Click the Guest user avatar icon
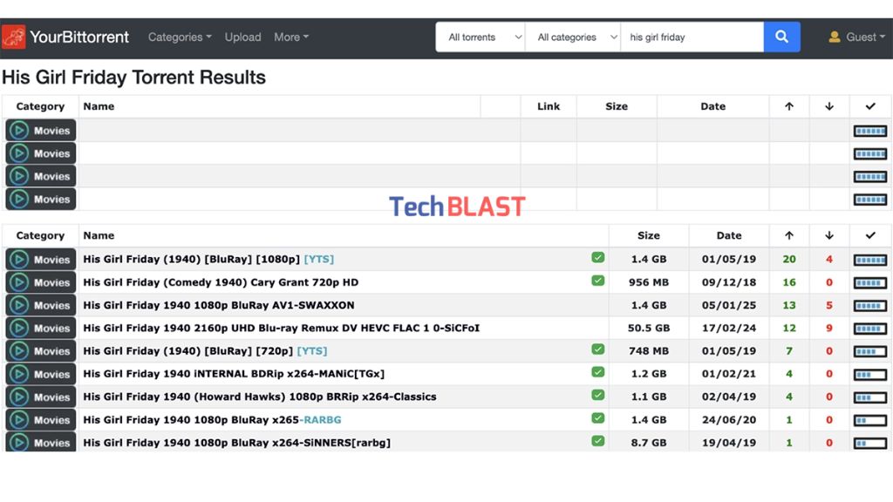The height and width of the screenshot is (502, 893). click(x=835, y=37)
